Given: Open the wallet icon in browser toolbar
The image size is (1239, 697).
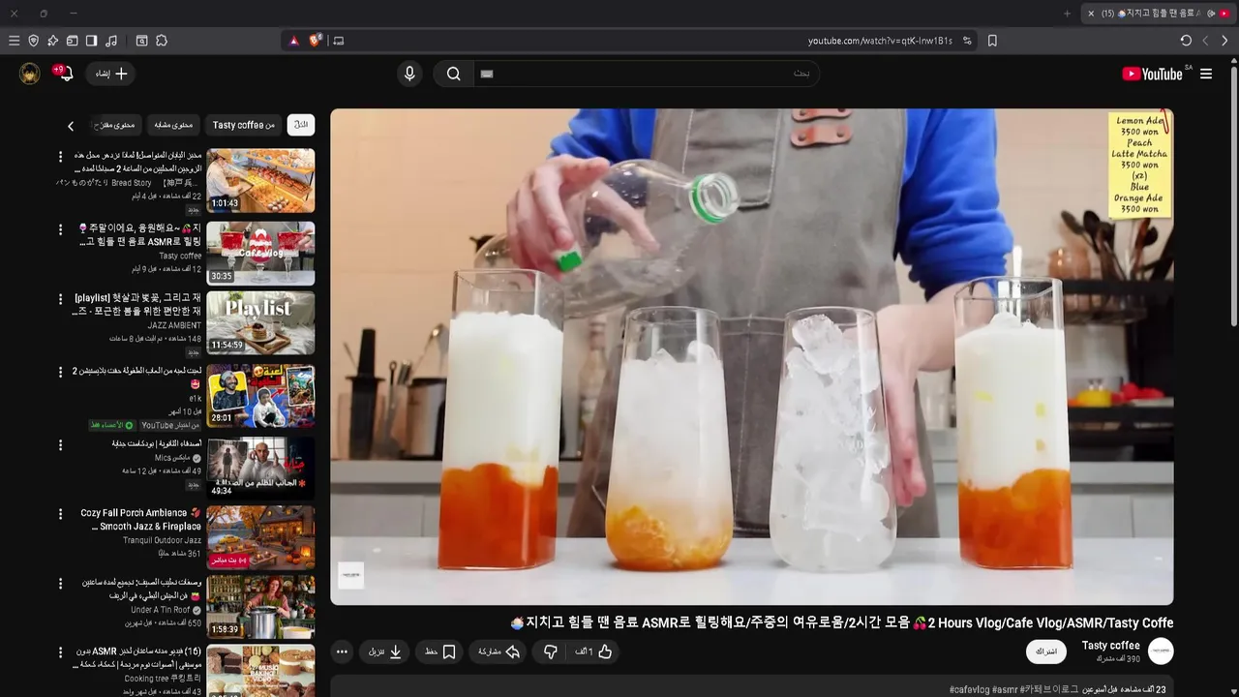Looking at the screenshot, I should [72, 41].
